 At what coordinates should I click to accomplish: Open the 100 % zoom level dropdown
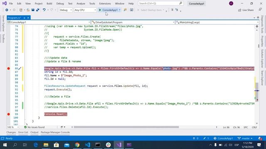[x=13, y=127]
